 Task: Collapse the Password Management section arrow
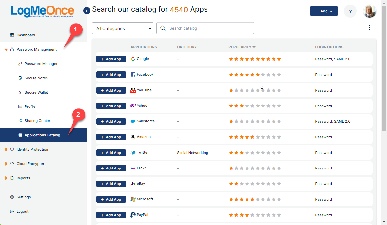tap(6, 50)
